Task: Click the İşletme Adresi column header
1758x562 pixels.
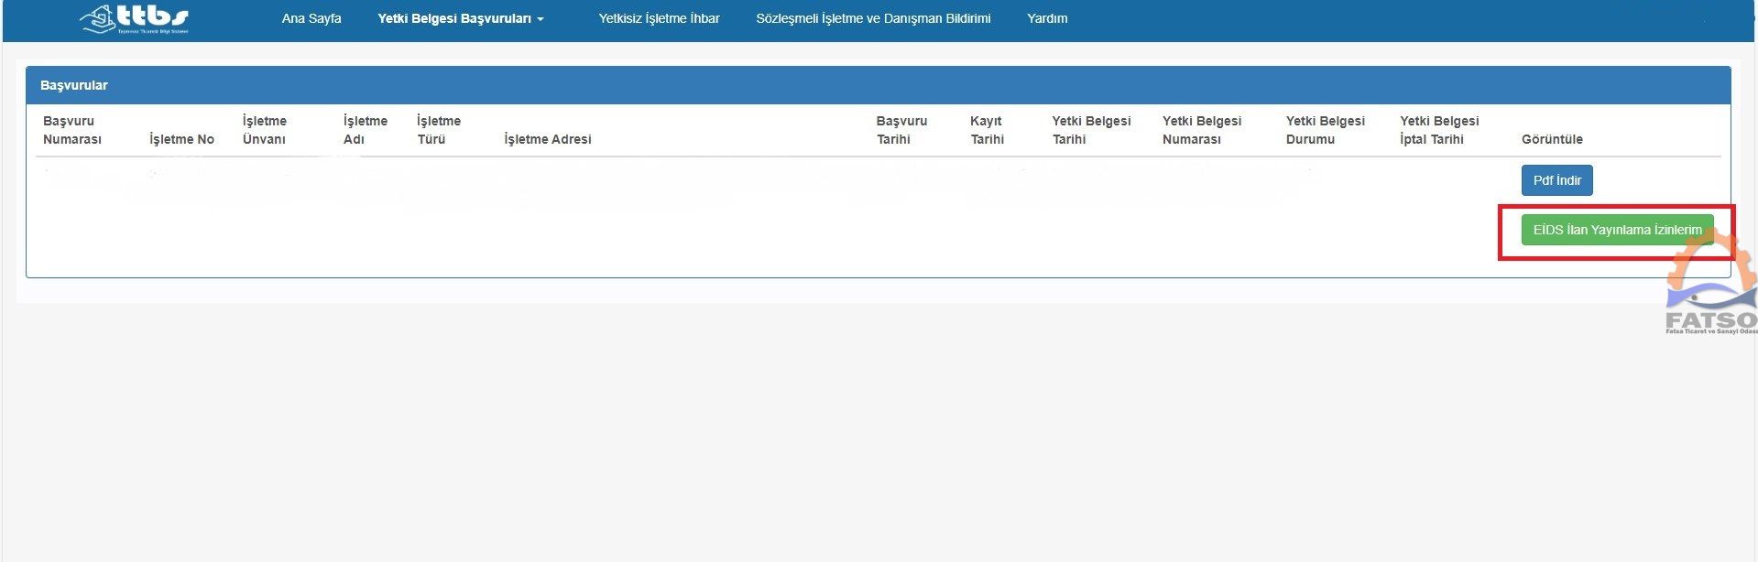Action: click(548, 139)
